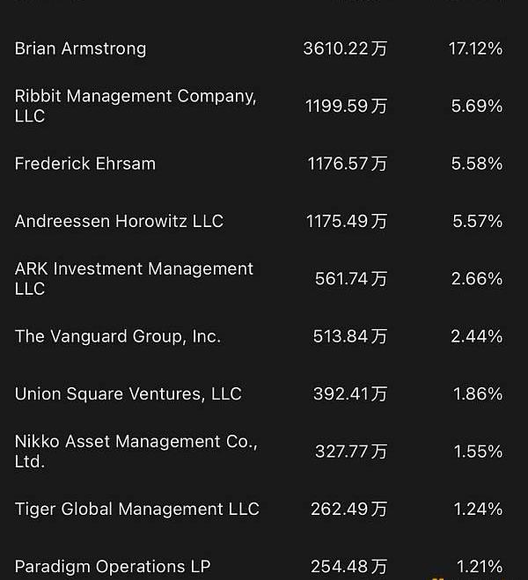
Task: Select Nikko Asset Management Co., Ltd.
Action: click(x=136, y=451)
